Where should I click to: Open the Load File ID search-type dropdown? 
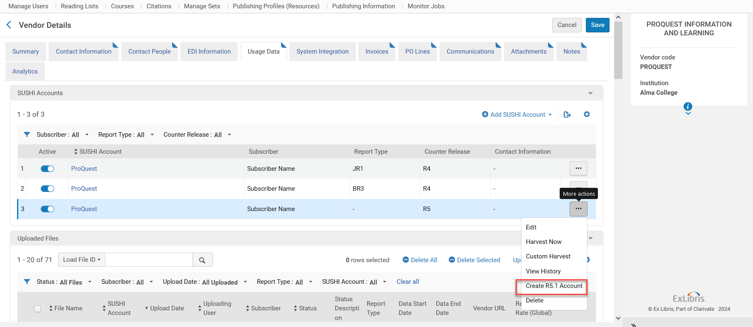tap(81, 260)
